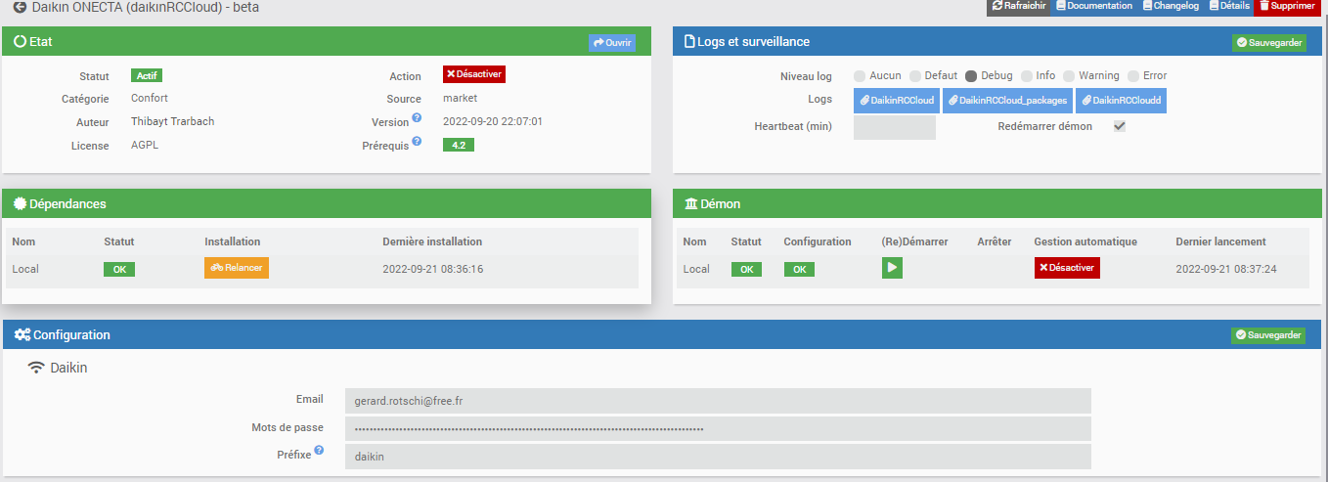The image size is (1328, 482).
Task: Open the Changelog button
Action: pos(1171,6)
